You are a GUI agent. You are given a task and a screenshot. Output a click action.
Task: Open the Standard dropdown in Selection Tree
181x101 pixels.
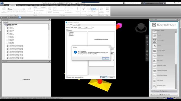coord(26,22)
